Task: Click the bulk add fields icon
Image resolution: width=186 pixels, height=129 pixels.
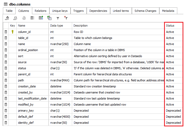Action: [49, 18]
